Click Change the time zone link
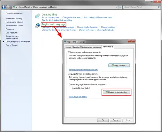The image size is (162, 132). [x=71, y=17]
